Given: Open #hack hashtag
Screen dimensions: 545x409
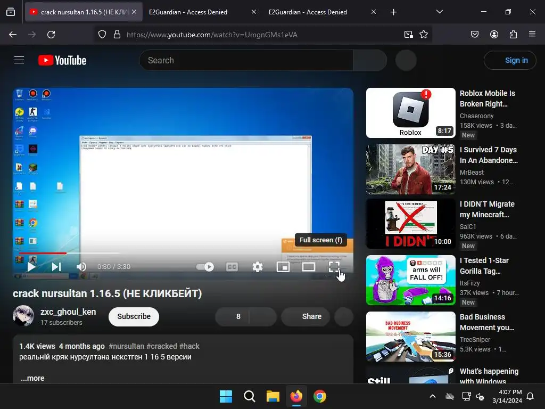Looking at the screenshot, I should tap(189, 346).
